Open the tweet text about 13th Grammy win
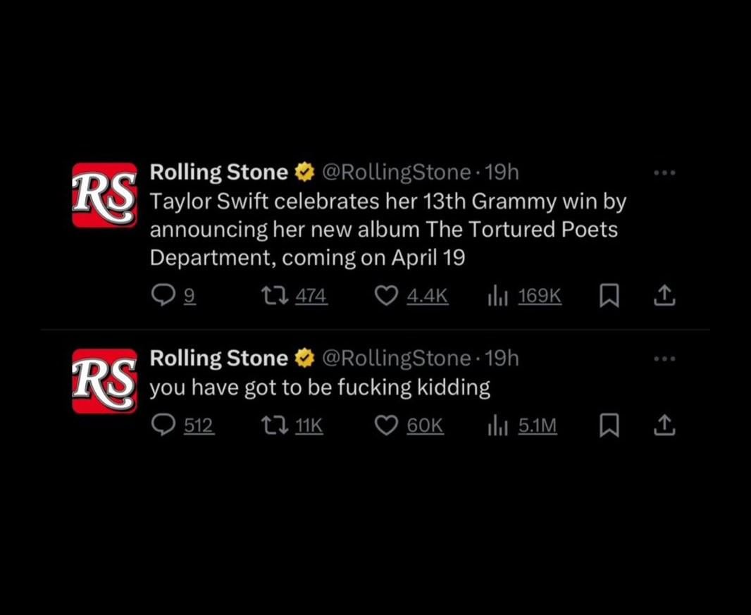This screenshot has height=615, width=751. click(x=387, y=230)
